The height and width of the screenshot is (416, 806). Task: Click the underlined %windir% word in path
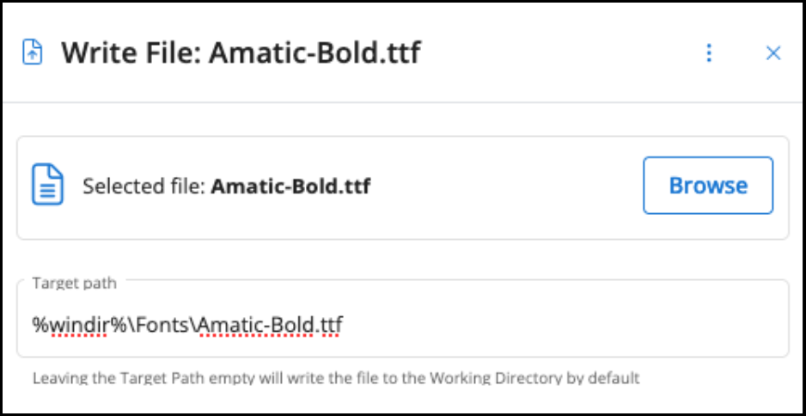[x=80, y=325]
